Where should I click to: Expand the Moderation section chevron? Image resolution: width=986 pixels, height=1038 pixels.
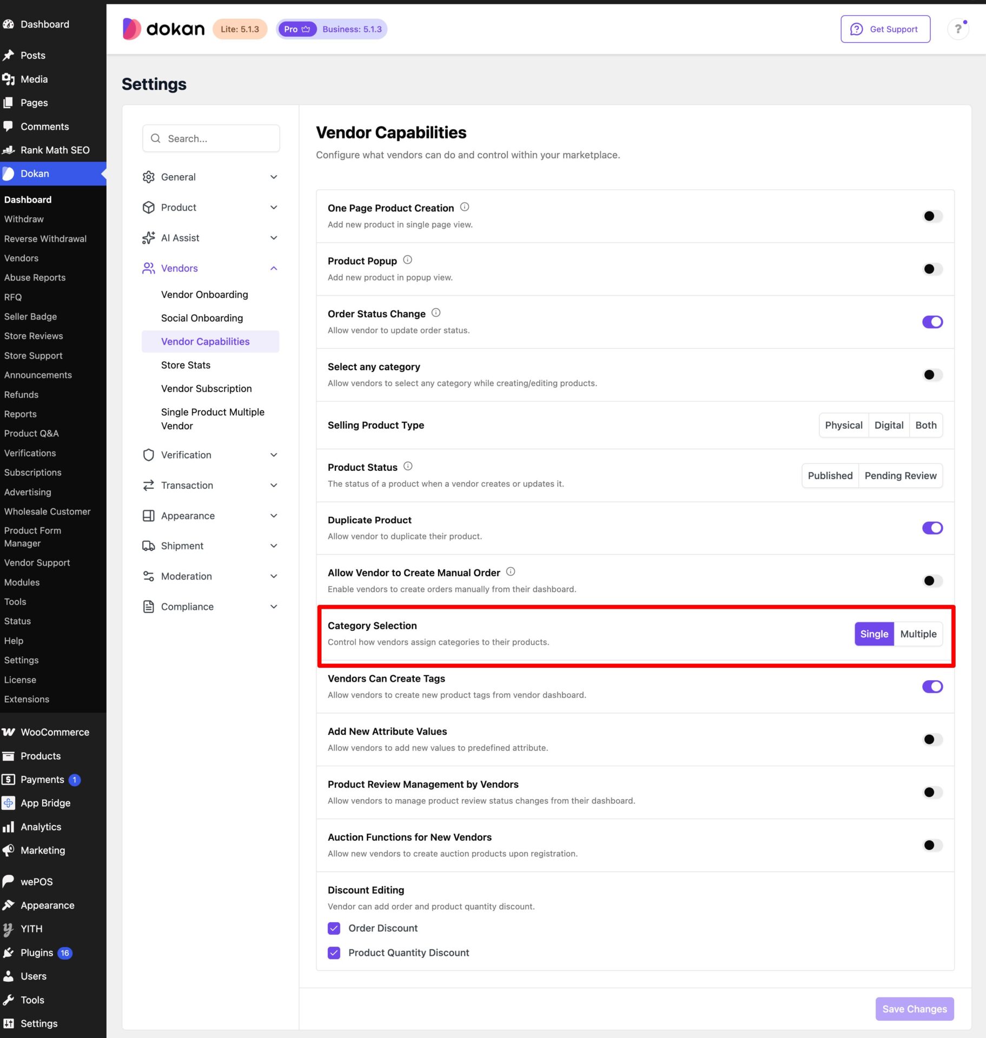(x=274, y=576)
